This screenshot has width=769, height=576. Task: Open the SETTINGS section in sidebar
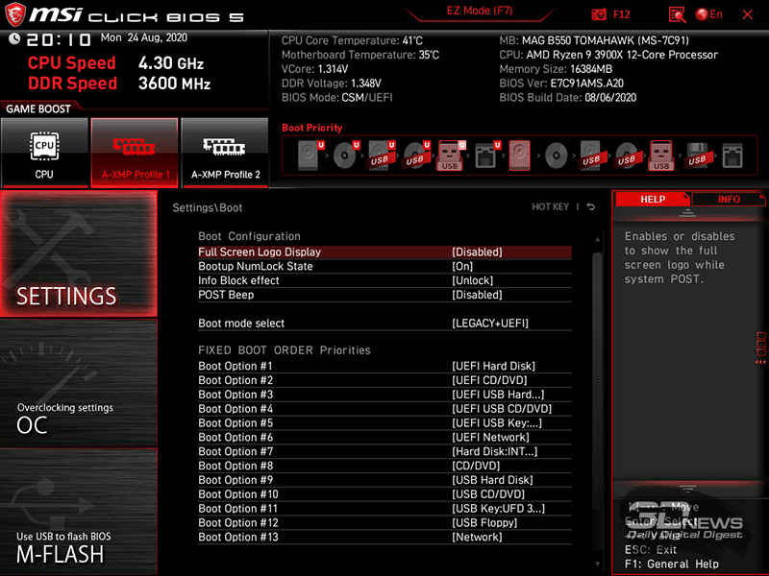pos(79,253)
